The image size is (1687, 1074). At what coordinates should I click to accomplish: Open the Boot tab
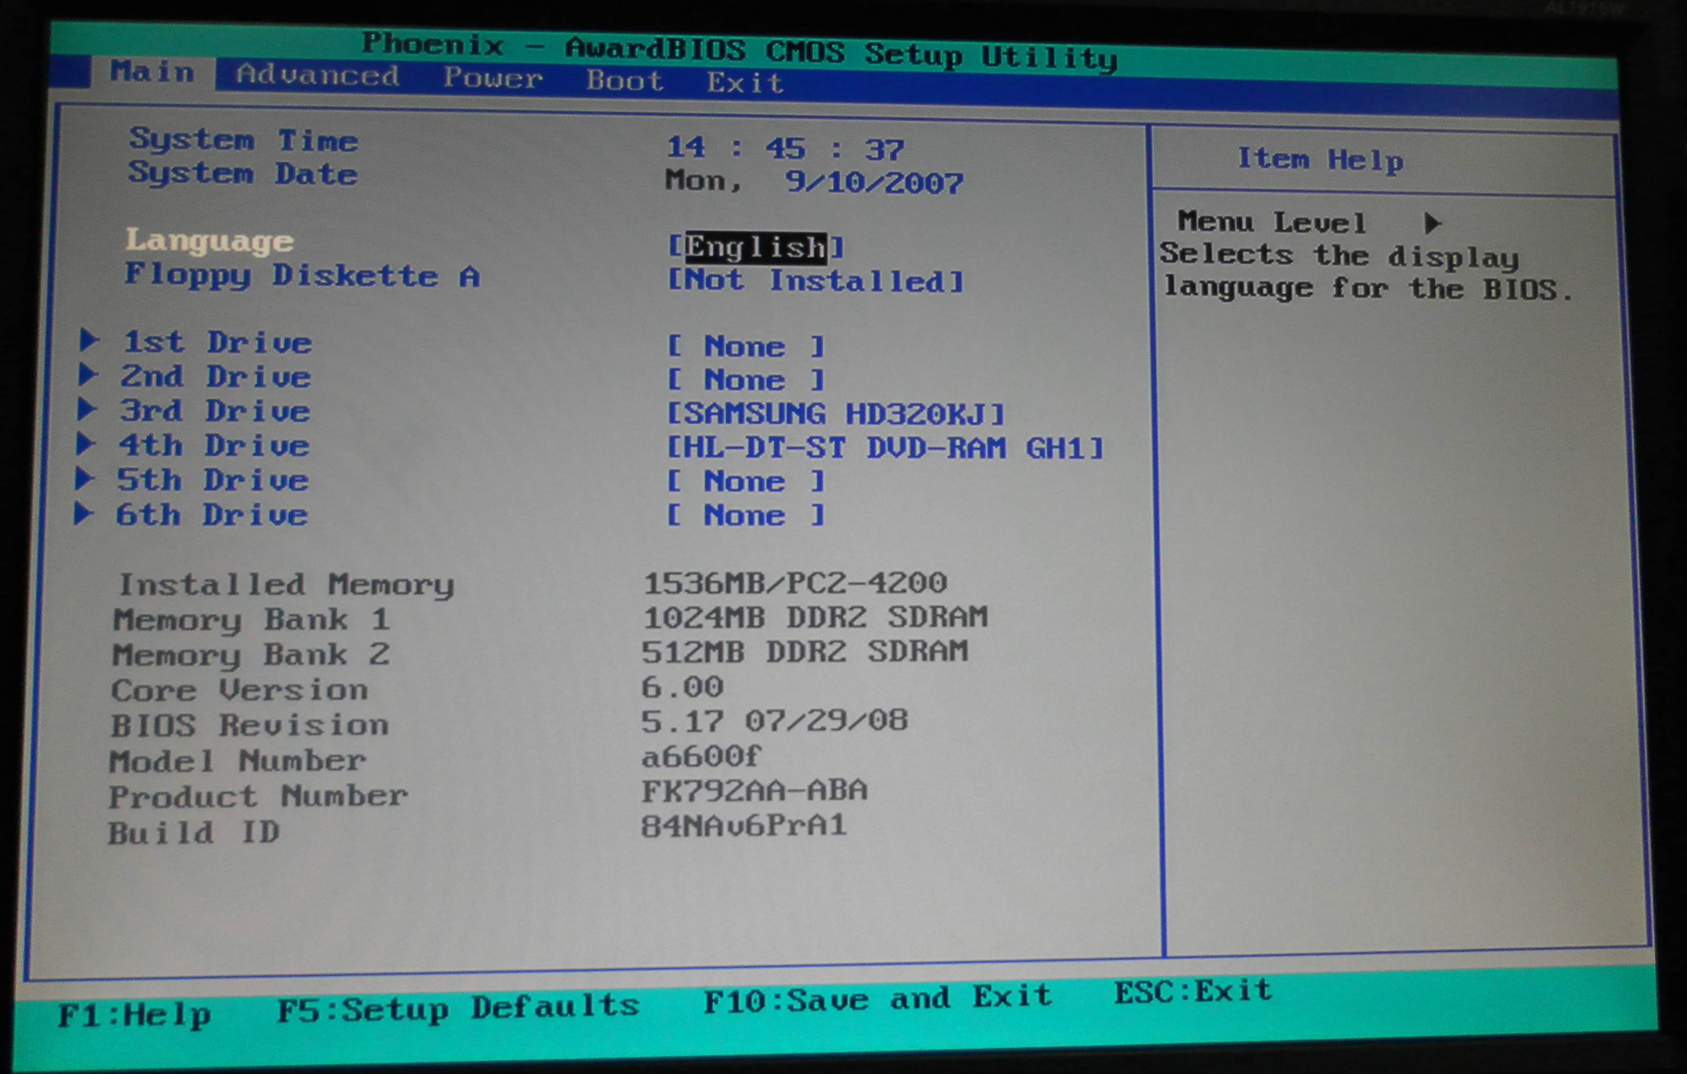[x=624, y=80]
